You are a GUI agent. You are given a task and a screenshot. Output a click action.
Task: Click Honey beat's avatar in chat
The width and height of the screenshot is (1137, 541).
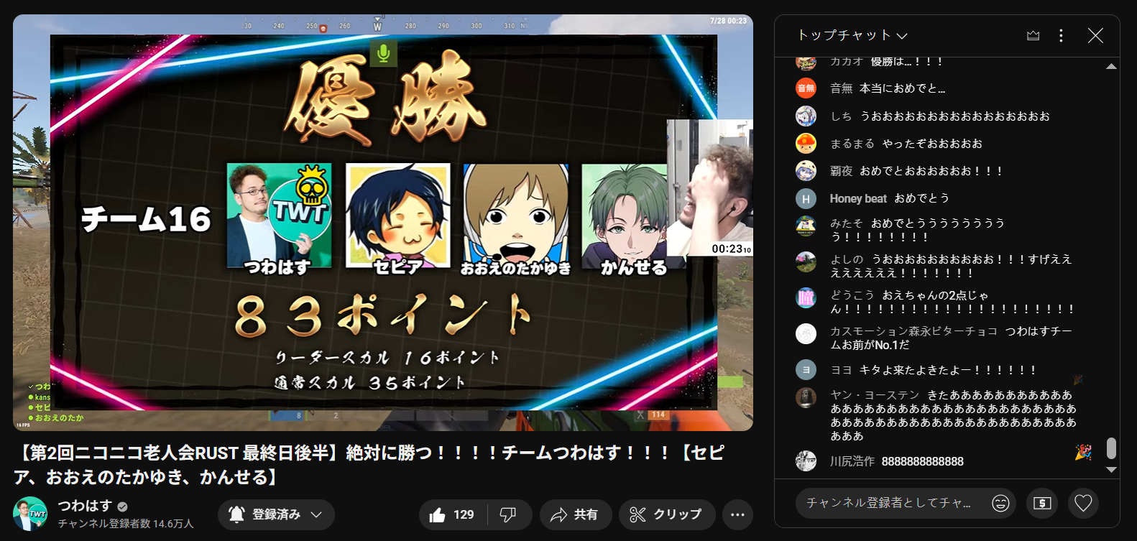tap(806, 198)
